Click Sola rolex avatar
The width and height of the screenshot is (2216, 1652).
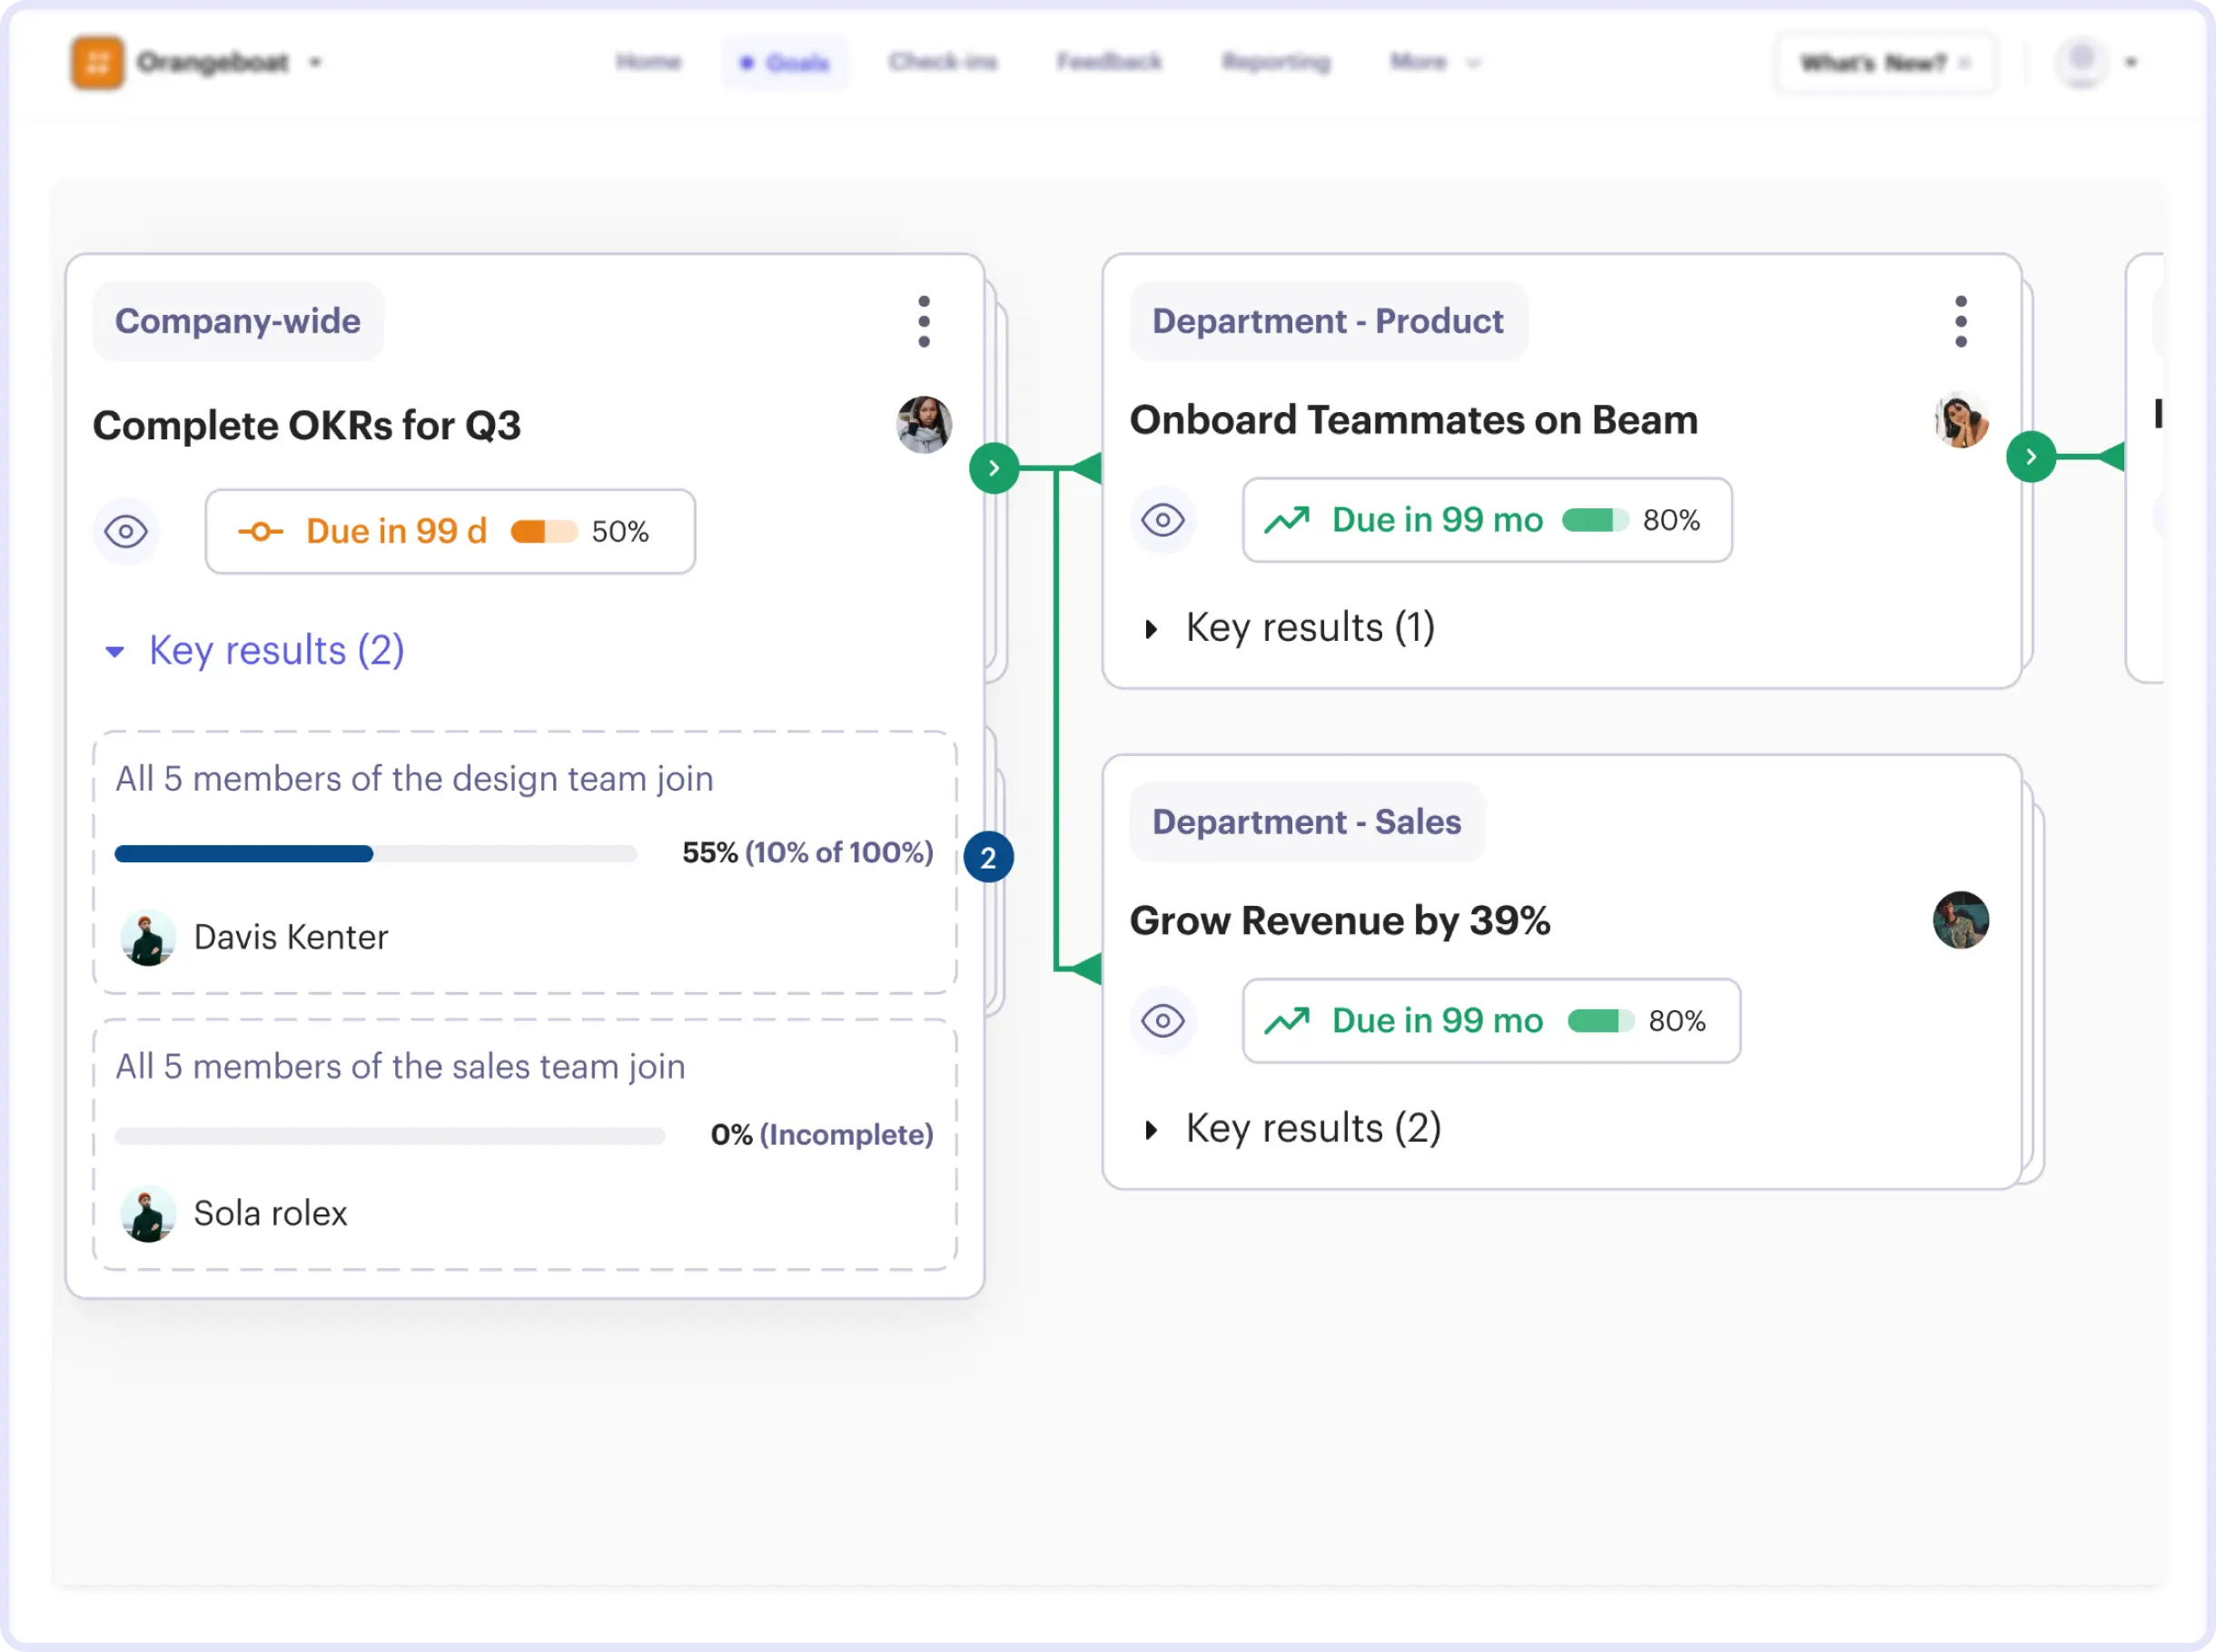(x=148, y=1214)
